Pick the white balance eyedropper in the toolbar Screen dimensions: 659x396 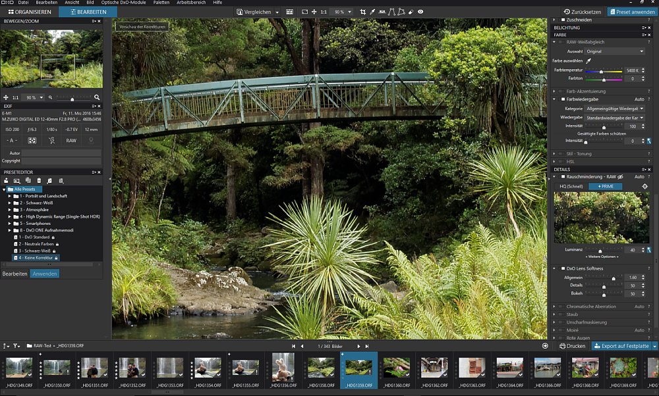tap(372, 12)
